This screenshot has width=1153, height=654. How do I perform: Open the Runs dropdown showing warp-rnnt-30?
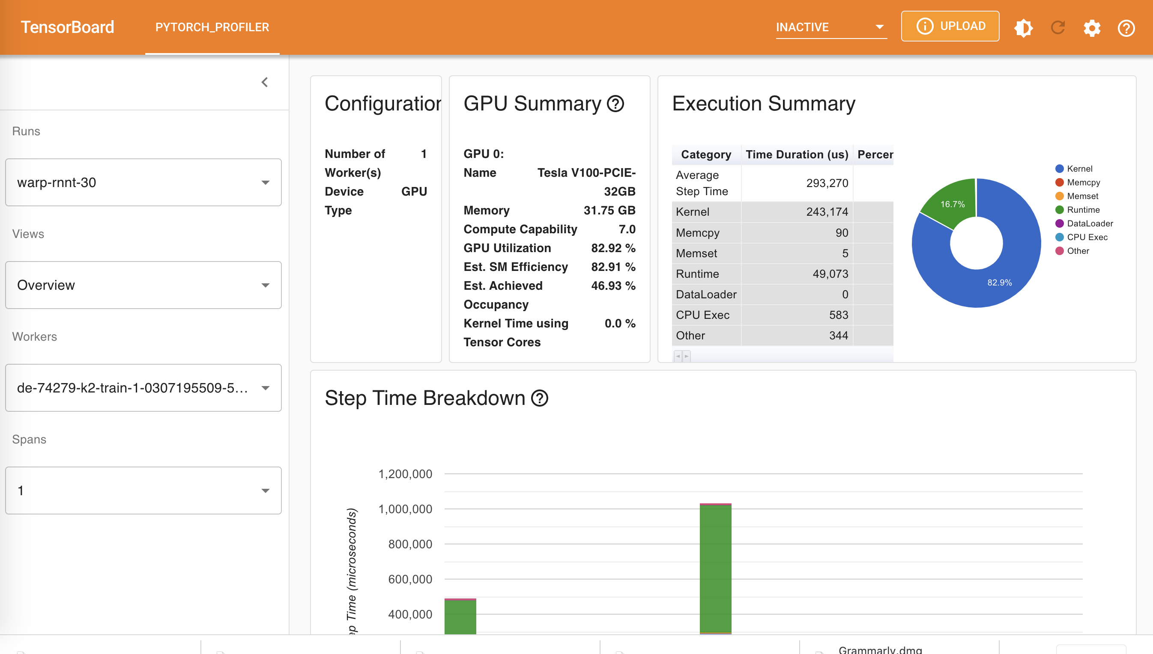pyautogui.click(x=143, y=182)
